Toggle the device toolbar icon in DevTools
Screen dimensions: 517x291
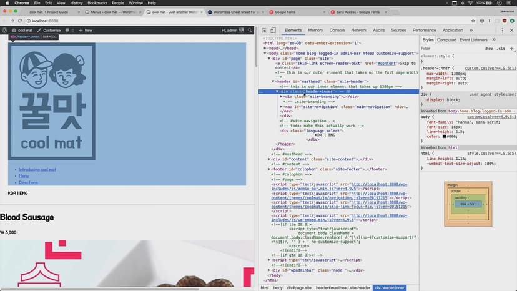click(273, 30)
